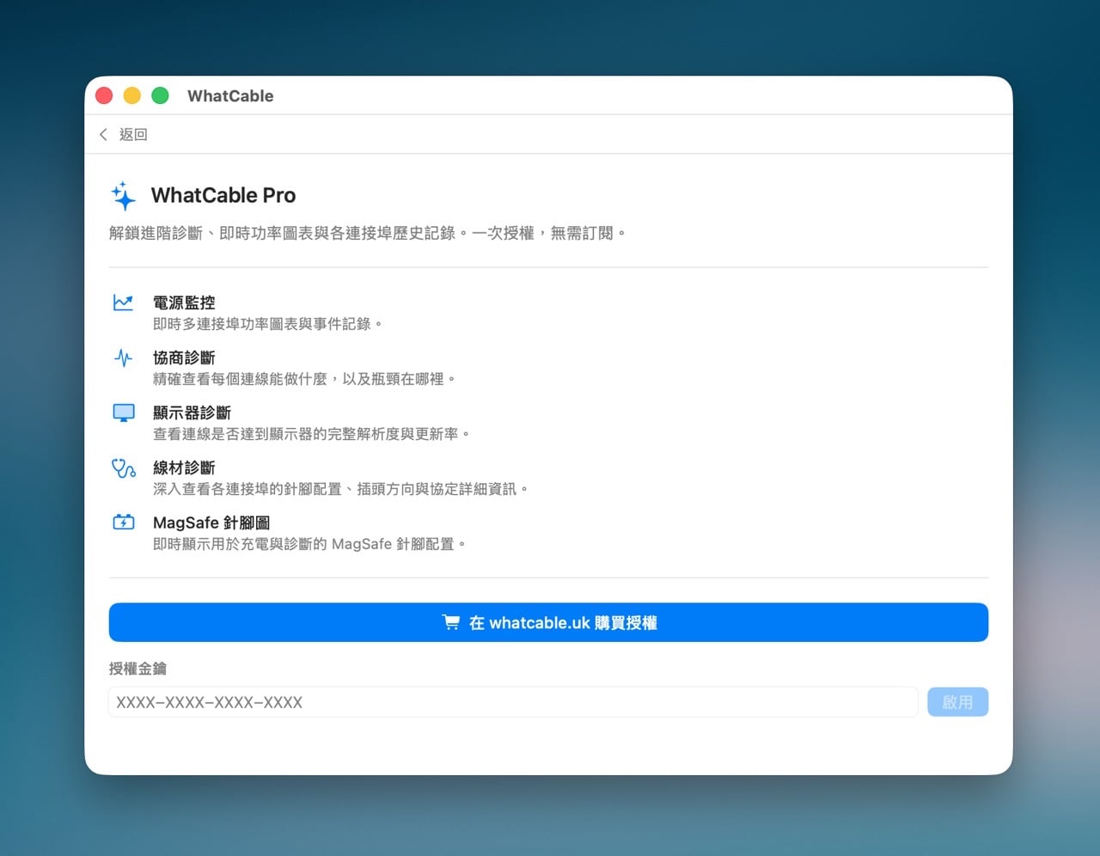The width and height of the screenshot is (1100, 856).
Task: Click the WhatCable window title
Action: click(230, 95)
